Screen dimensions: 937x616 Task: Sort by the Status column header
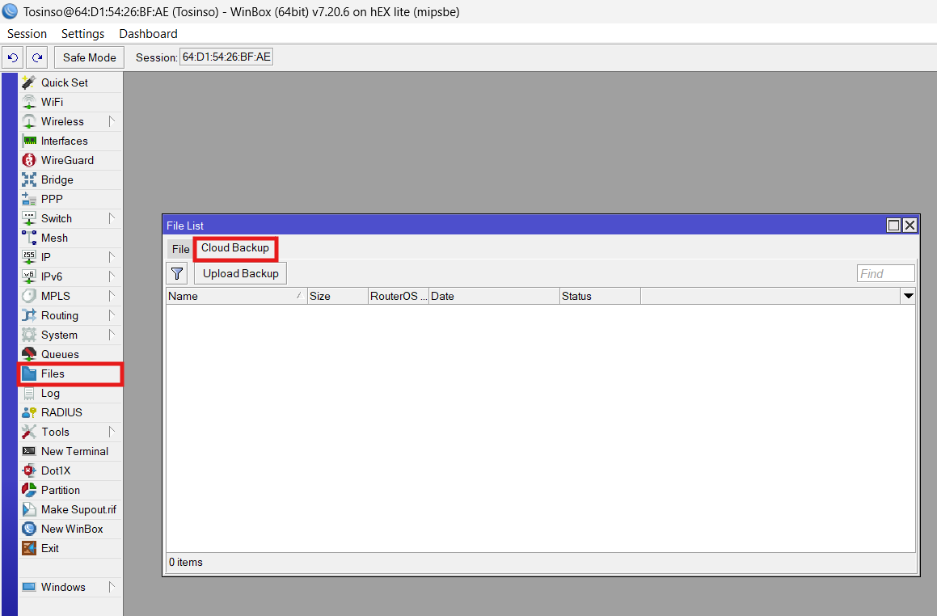click(x=600, y=296)
